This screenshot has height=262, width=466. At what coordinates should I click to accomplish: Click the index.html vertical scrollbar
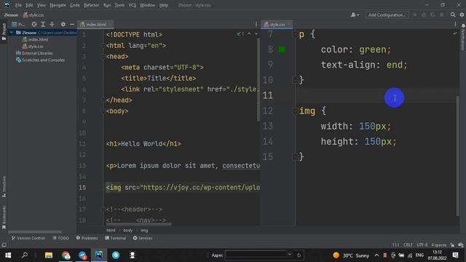coord(258,79)
